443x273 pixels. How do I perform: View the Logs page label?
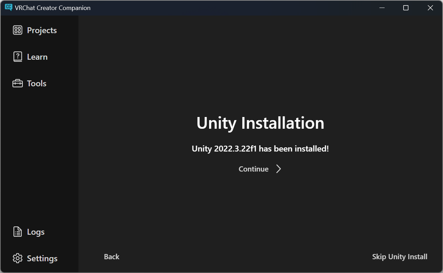[x=36, y=232]
